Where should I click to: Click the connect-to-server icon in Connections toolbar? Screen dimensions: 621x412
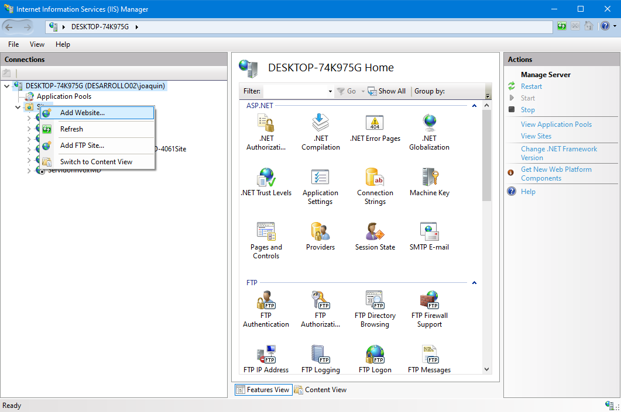[7, 73]
